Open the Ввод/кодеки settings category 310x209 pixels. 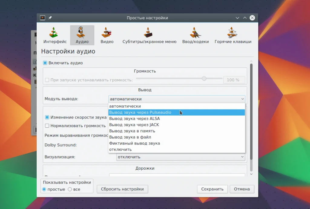tap(195, 35)
